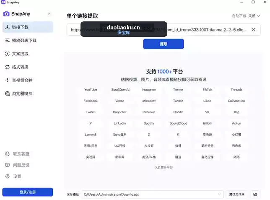Click the LinkedIn platform label
270x200 pixels.
[119, 123]
